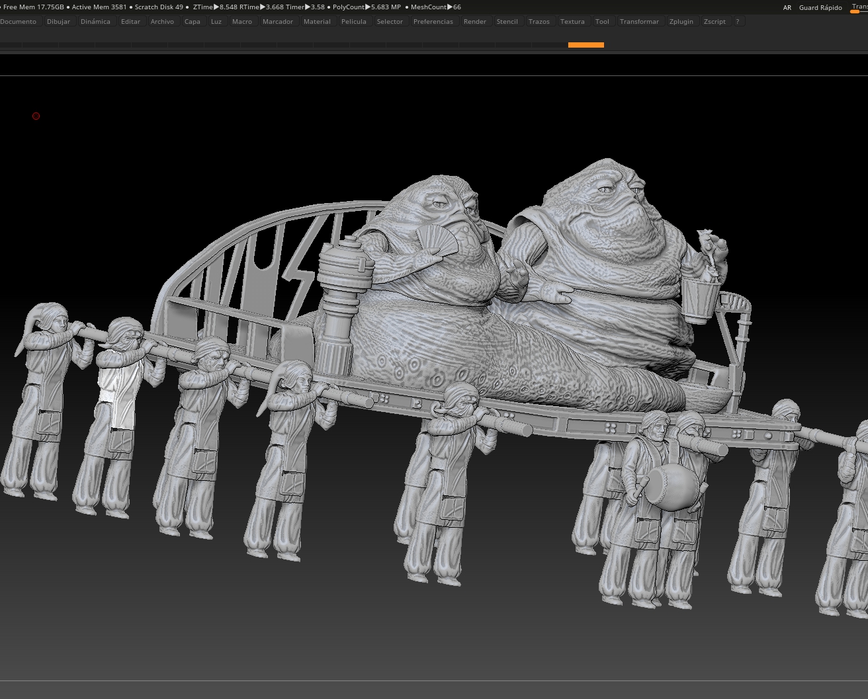Open the Dinámica menu
868x699 pixels.
click(95, 22)
